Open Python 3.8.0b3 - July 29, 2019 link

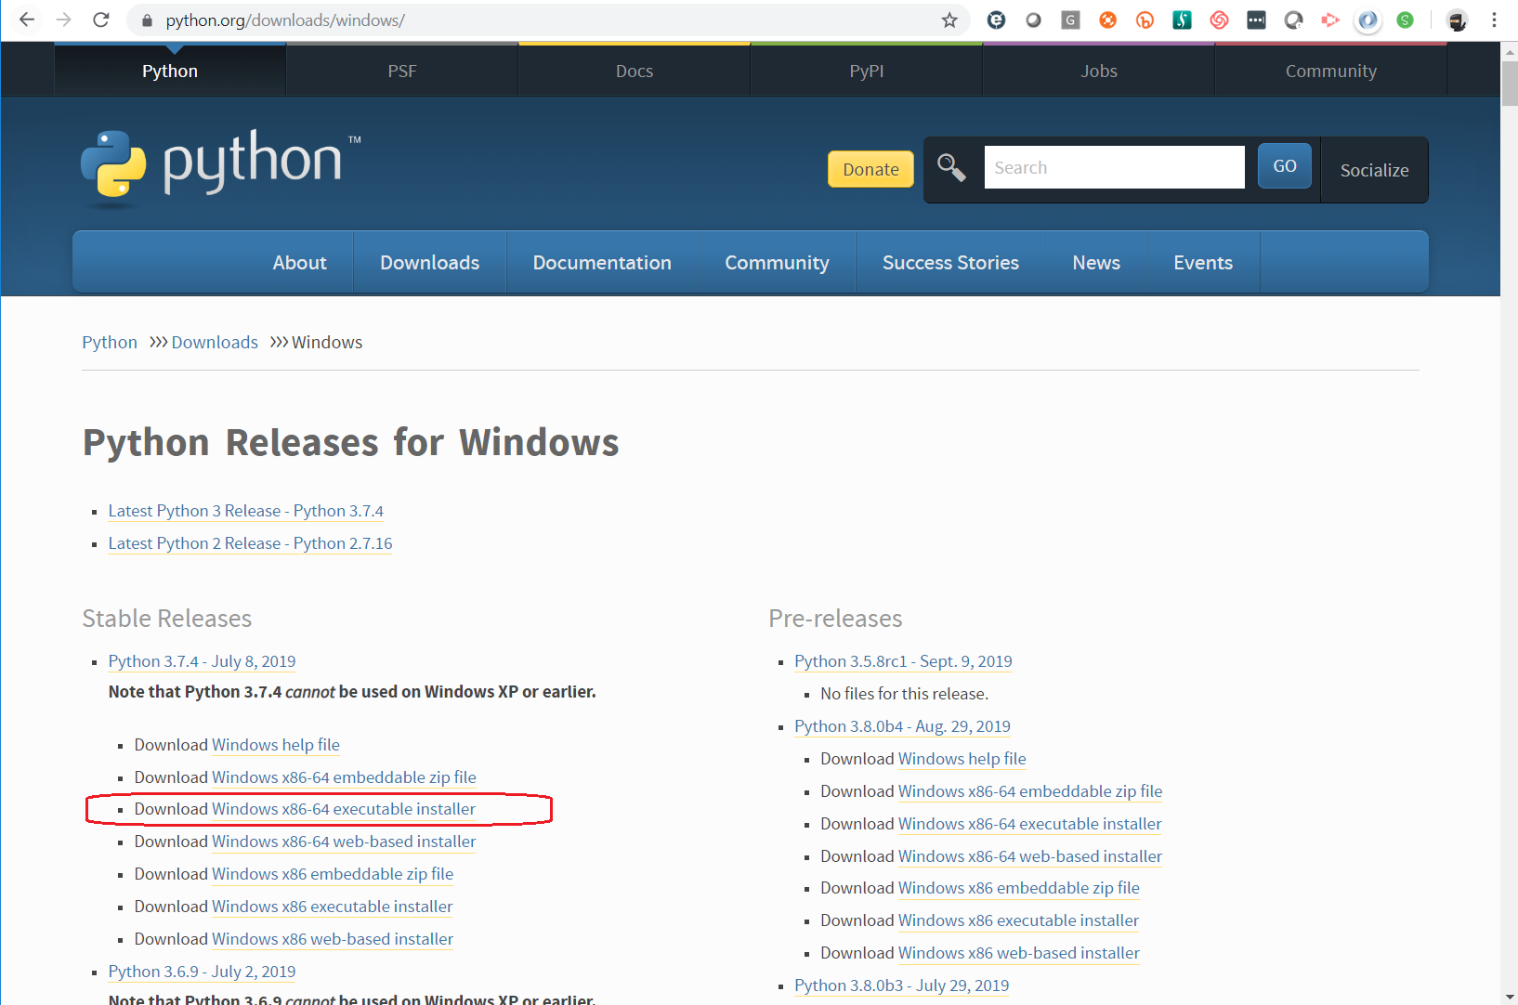[x=902, y=985]
